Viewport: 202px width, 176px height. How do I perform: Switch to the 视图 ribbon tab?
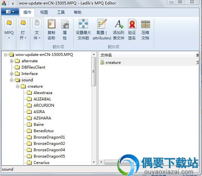44,12
